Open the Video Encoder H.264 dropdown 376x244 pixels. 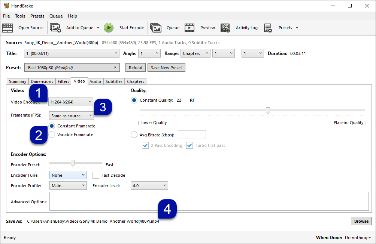pyautogui.click(x=71, y=102)
